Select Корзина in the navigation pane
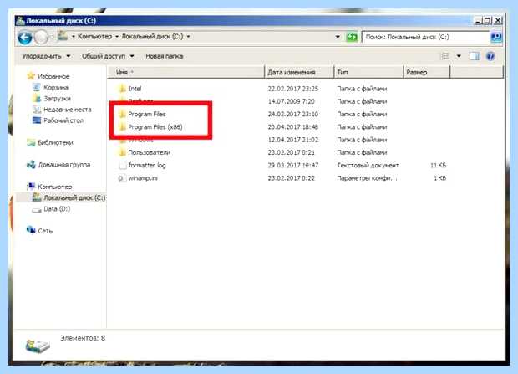Screen dimensions: 518x374 (x=56, y=87)
